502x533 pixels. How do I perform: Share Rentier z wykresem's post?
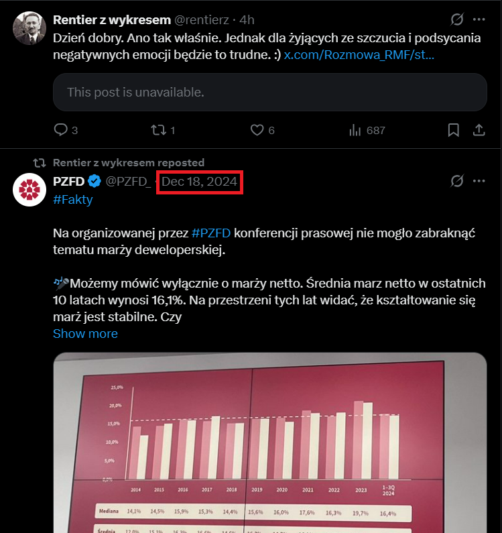click(479, 130)
